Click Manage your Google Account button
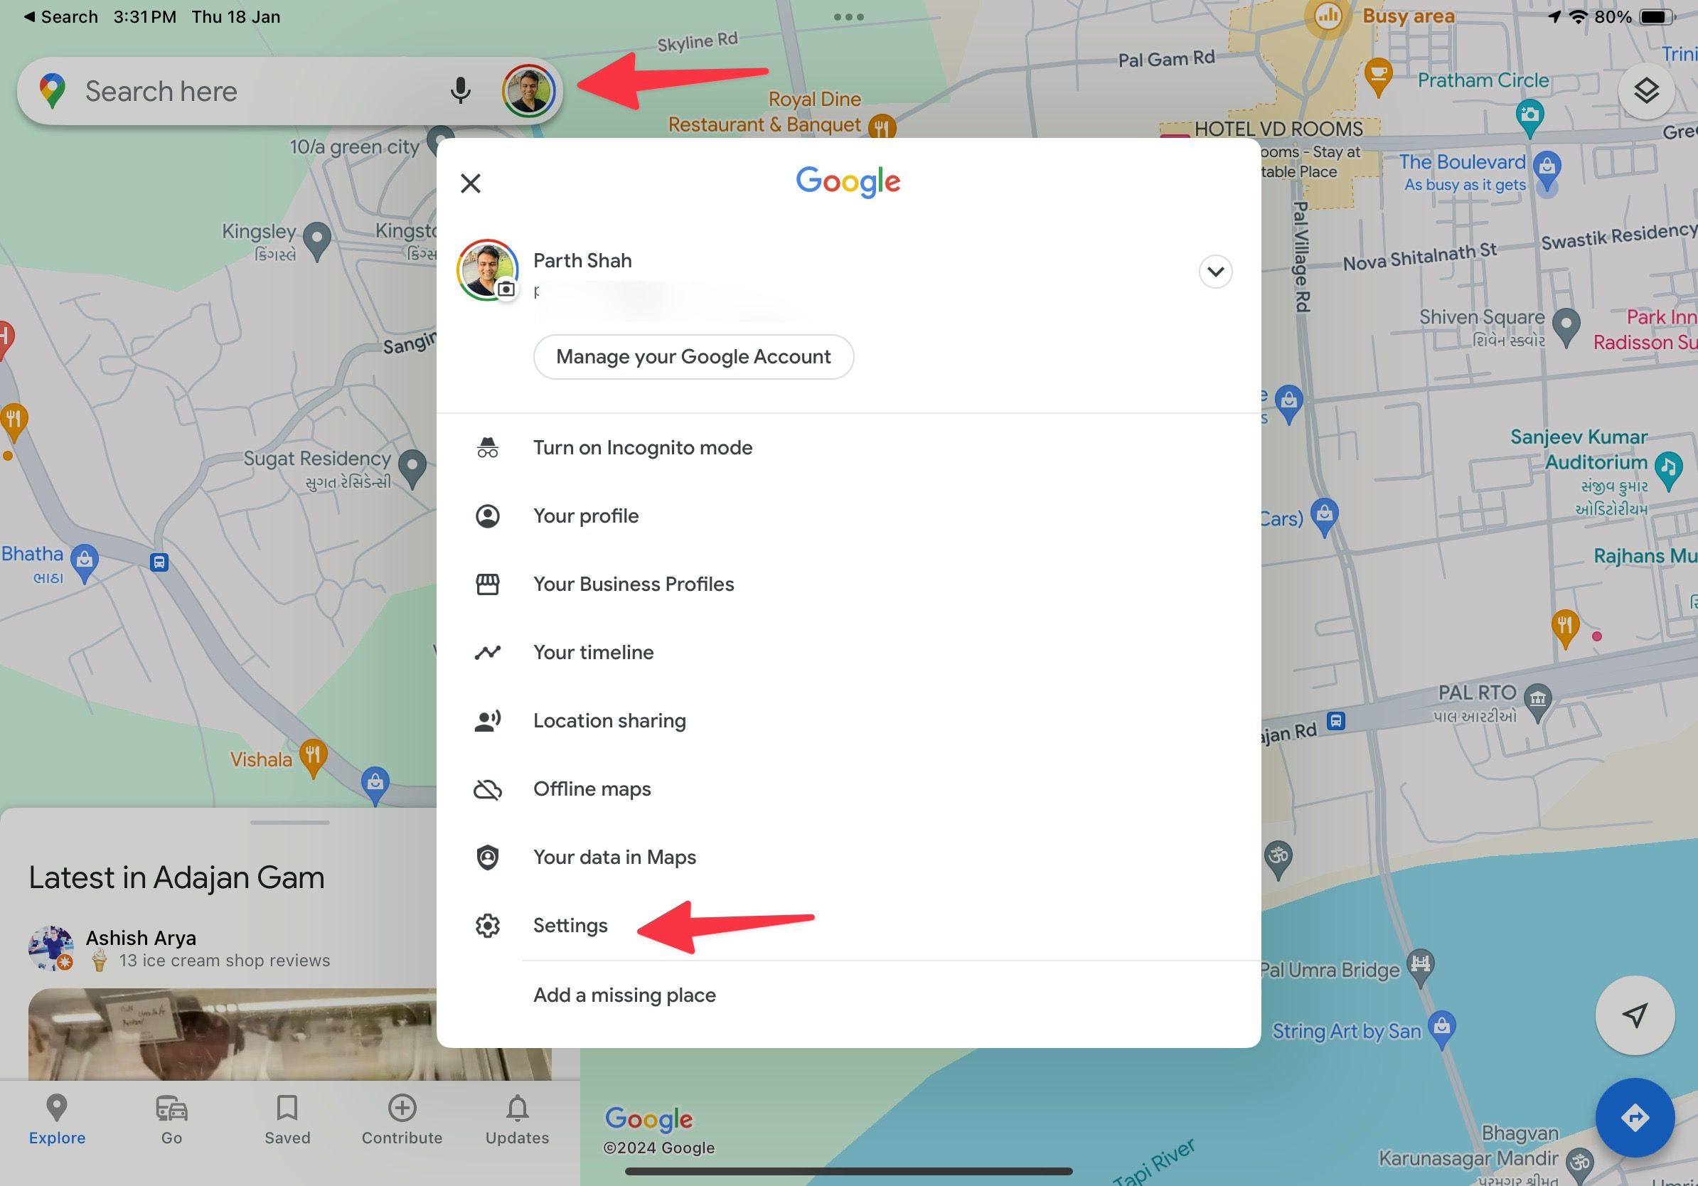The width and height of the screenshot is (1698, 1186). pyautogui.click(x=693, y=356)
